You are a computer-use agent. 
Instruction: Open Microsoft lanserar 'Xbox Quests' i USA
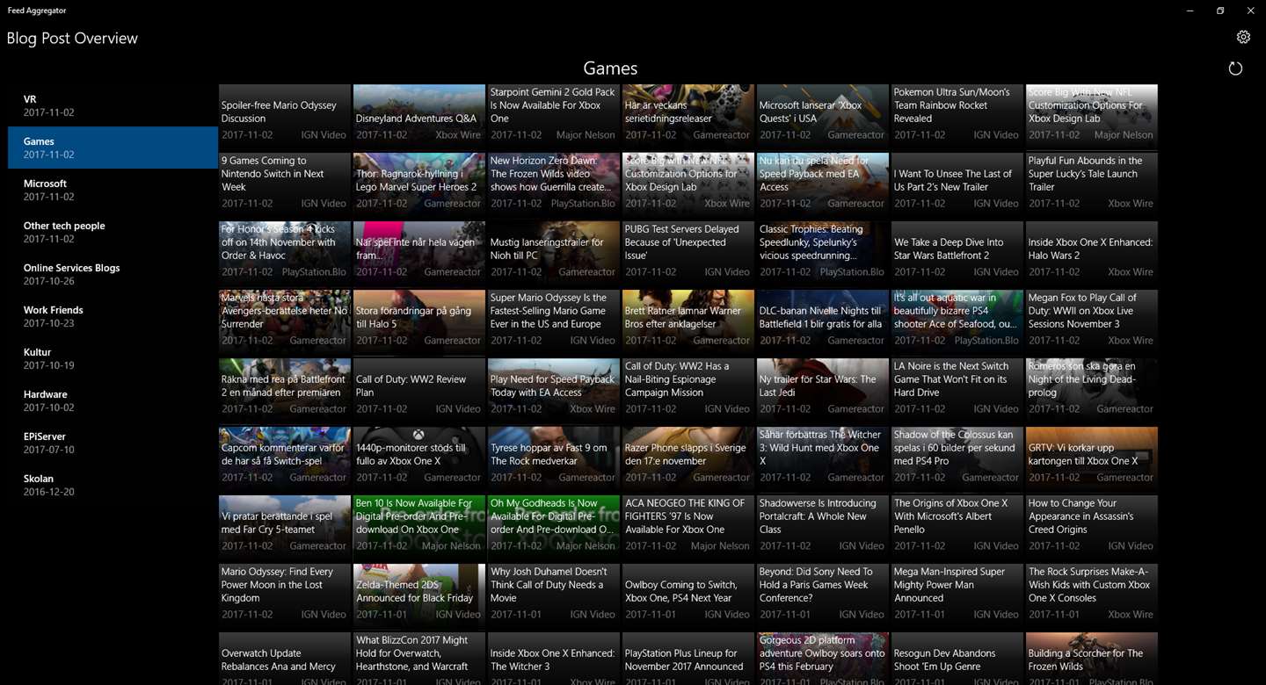click(x=823, y=117)
